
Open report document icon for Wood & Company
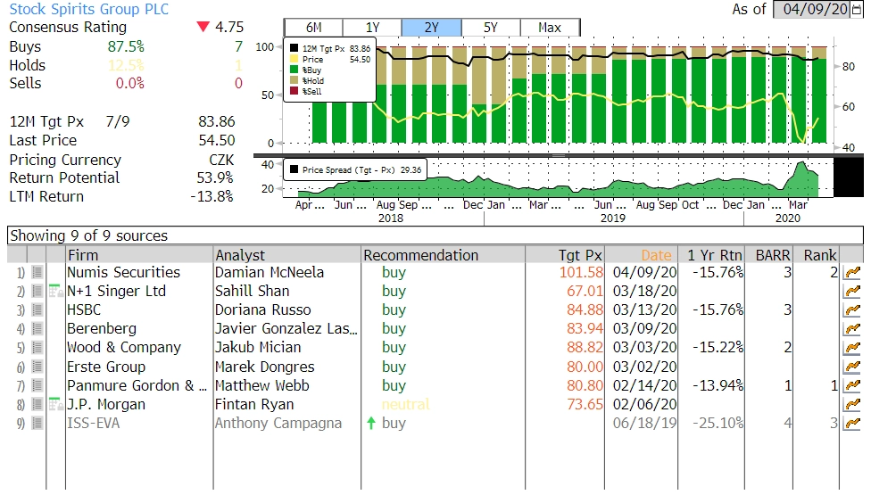[x=37, y=348]
